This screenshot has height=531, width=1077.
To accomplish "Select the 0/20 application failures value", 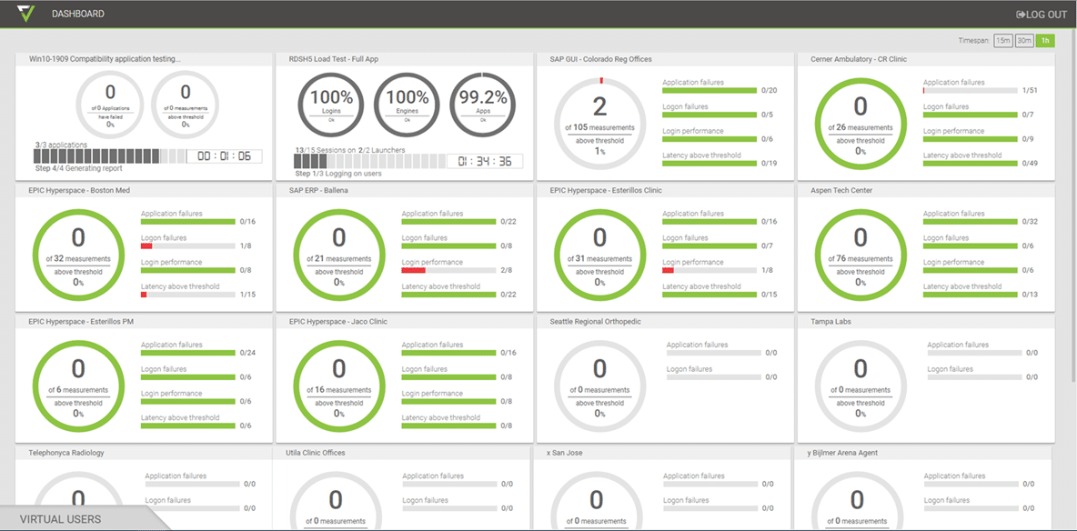I will coord(769,91).
